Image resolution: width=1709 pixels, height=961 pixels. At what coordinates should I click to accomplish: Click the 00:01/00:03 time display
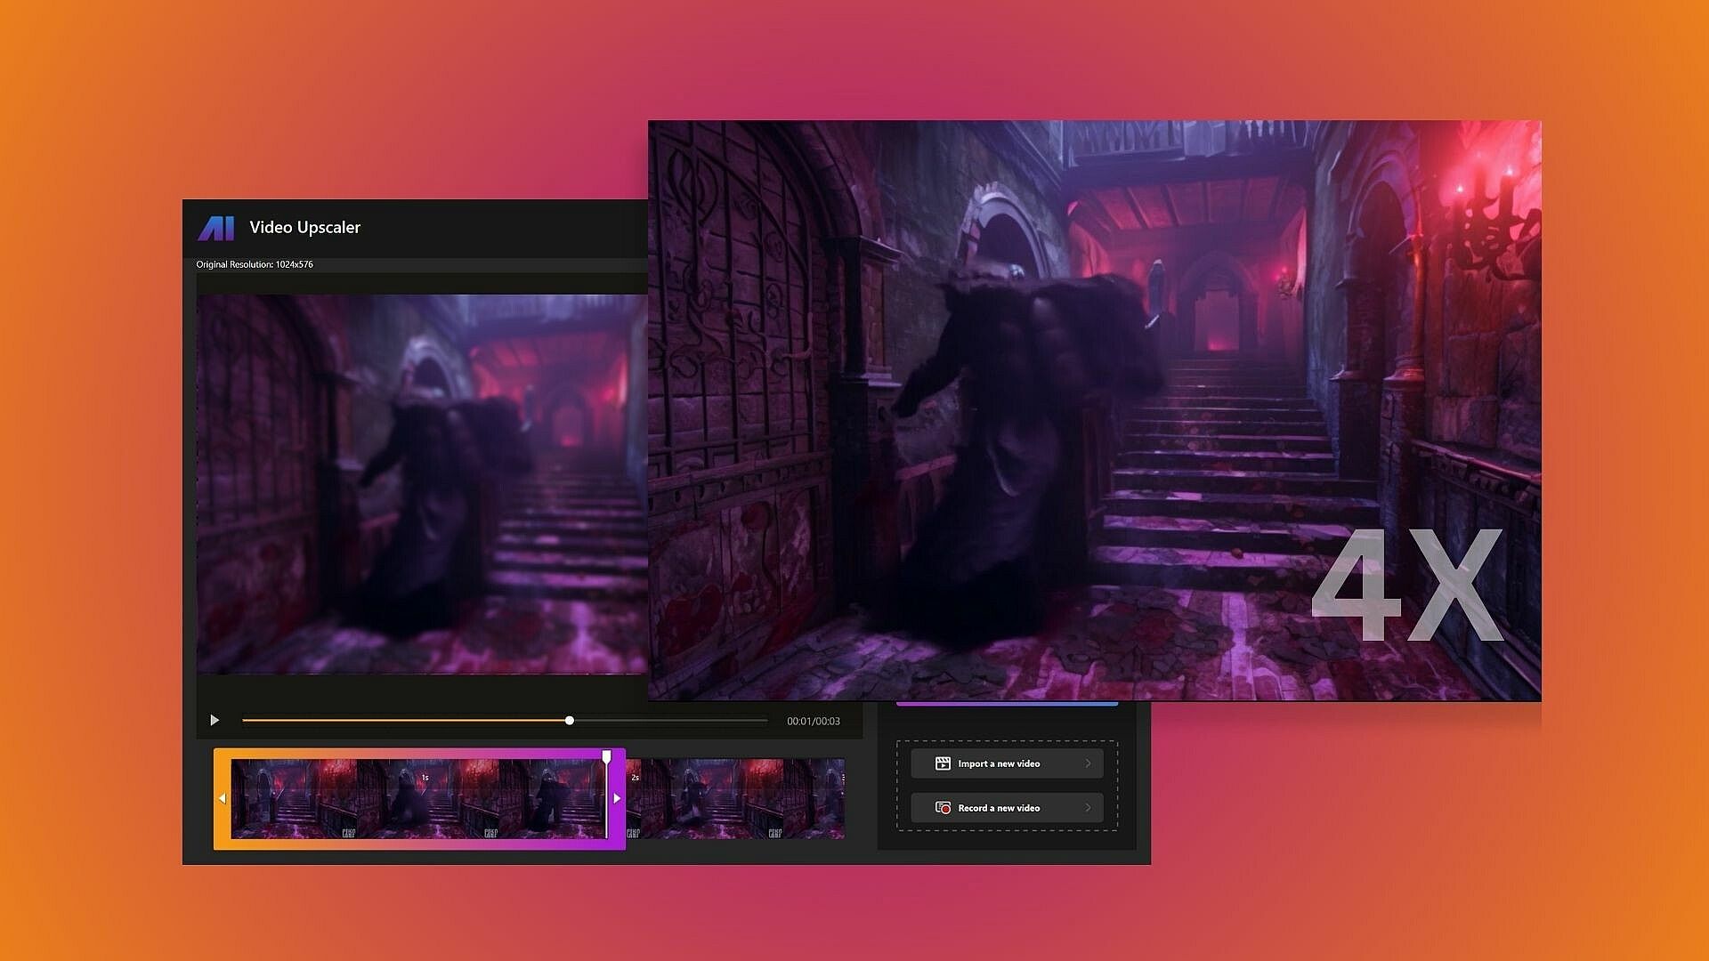click(x=813, y=722)
